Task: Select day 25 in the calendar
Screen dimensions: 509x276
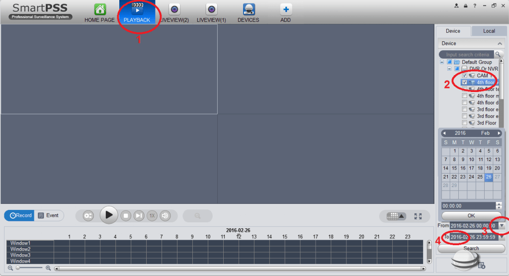Action: coord(480,177)
